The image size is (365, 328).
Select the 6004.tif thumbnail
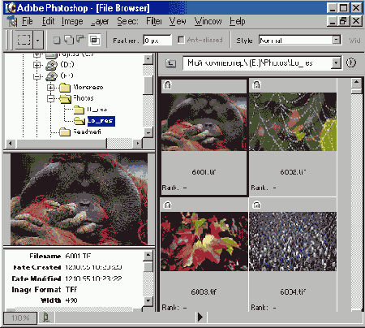click(x=293, y=241)
